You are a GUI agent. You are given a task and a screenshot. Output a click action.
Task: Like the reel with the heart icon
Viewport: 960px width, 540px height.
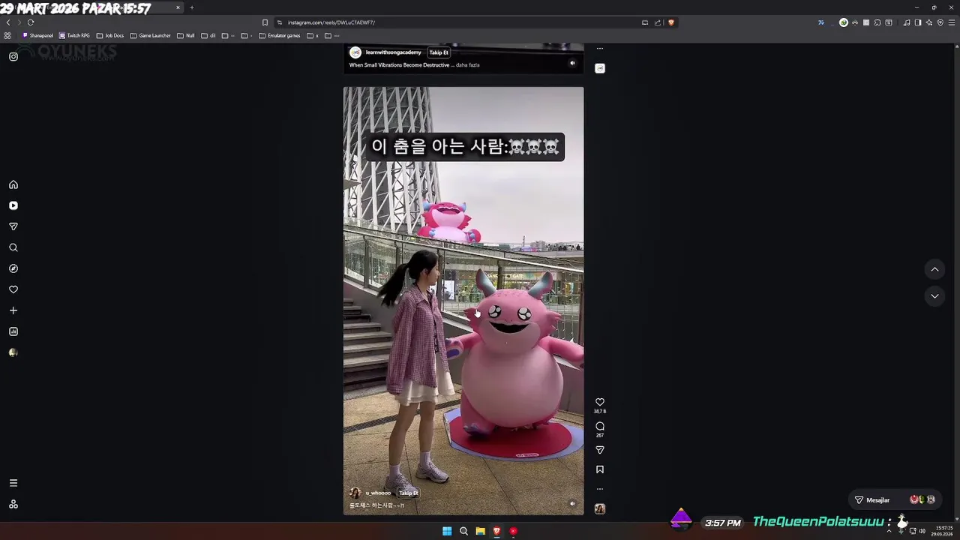click(x=600, y=402)
